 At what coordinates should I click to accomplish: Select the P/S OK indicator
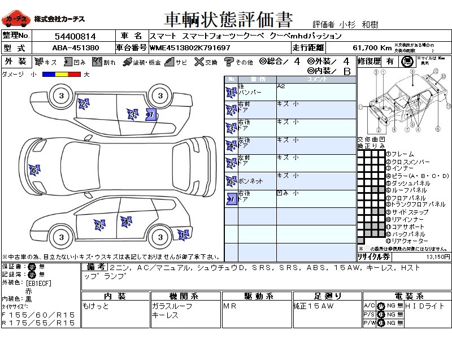[381, 315]
